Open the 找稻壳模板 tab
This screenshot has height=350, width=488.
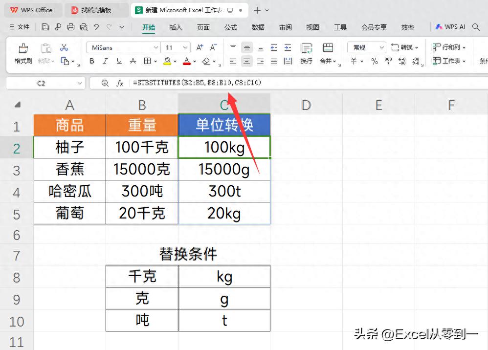pos(96,10)
